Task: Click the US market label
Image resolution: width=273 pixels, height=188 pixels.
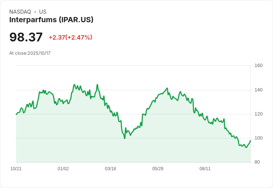Action: [43, 12]
